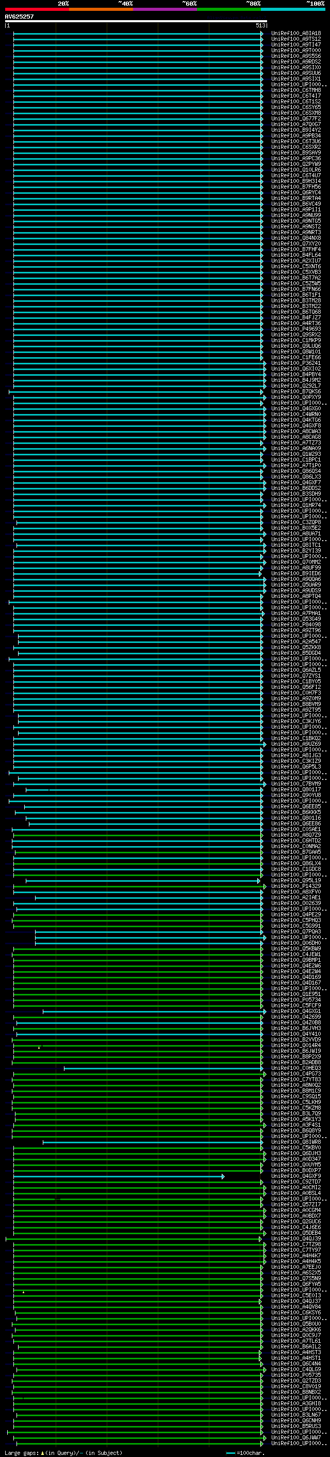The height and width of the screenshot is (1457, 330).
Task: Open hit UniRef100_A8XFV0
Action: point(296,892)
